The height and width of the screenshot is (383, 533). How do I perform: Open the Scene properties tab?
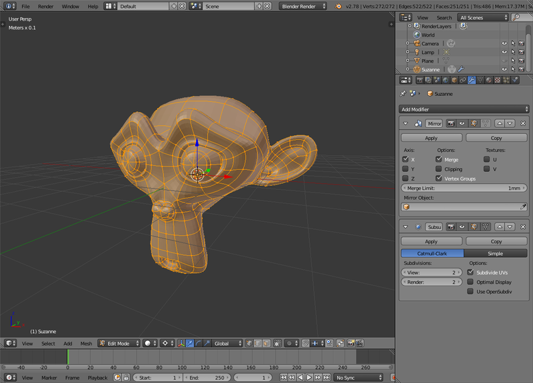pyautogui.click(x=437, y=80)
